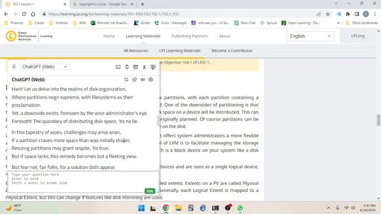The height and width of the screenshot is (214, 381).
Task: Open the Wife bookmark folder
Action: point(80,23)
